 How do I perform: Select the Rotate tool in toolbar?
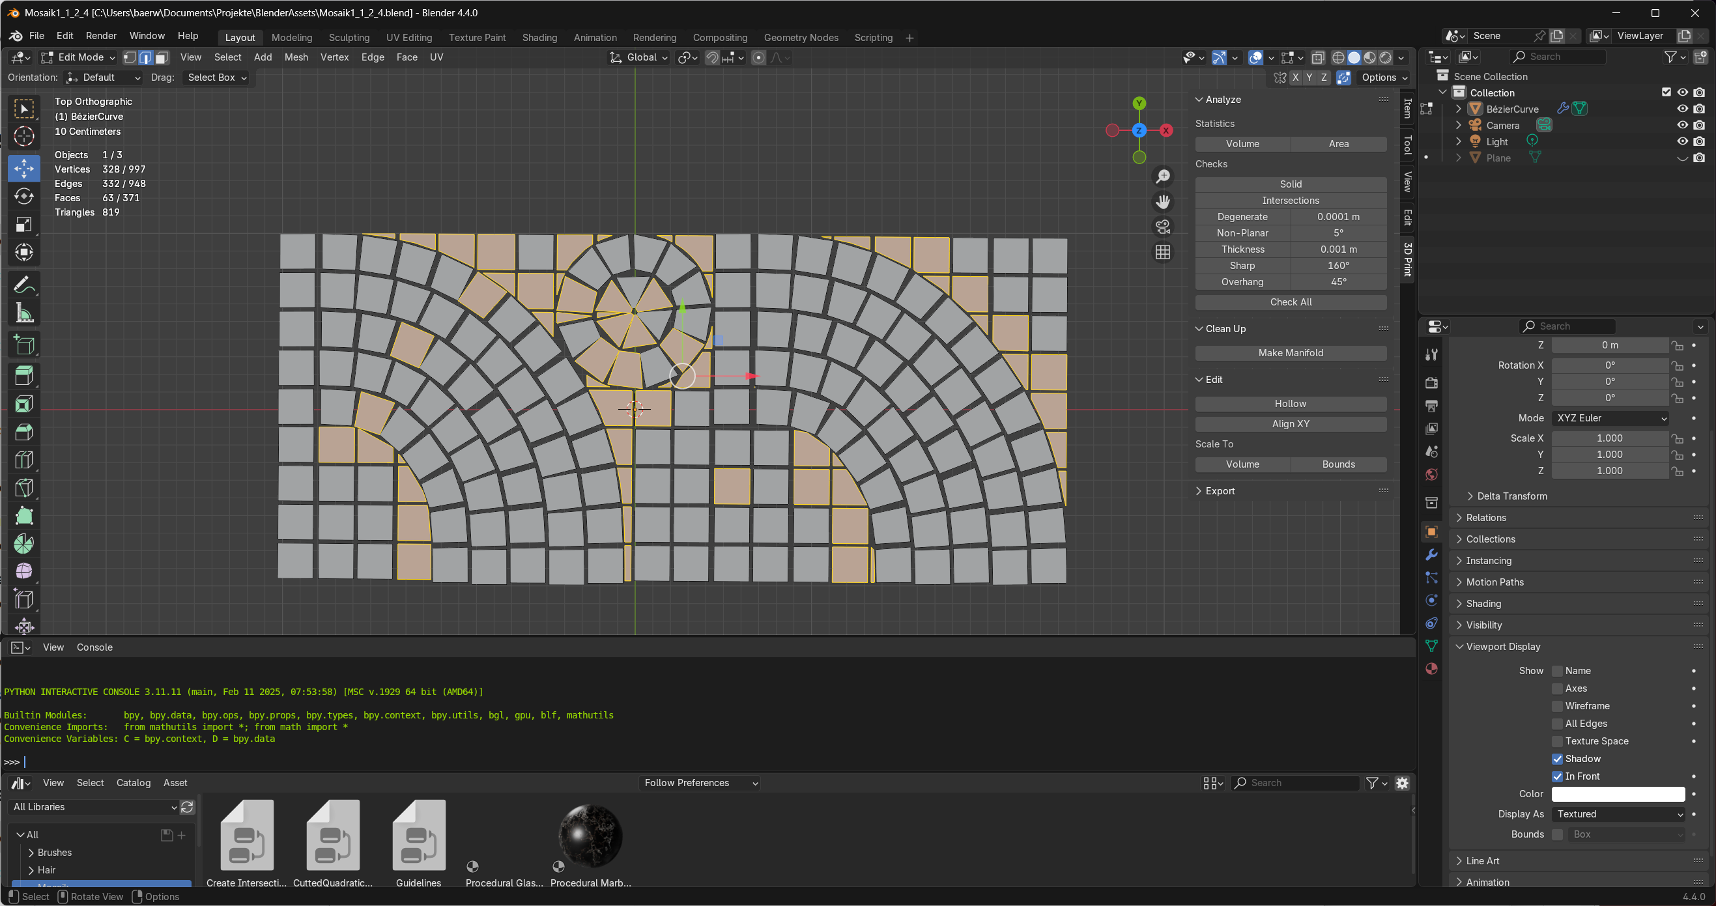point(24,197)
